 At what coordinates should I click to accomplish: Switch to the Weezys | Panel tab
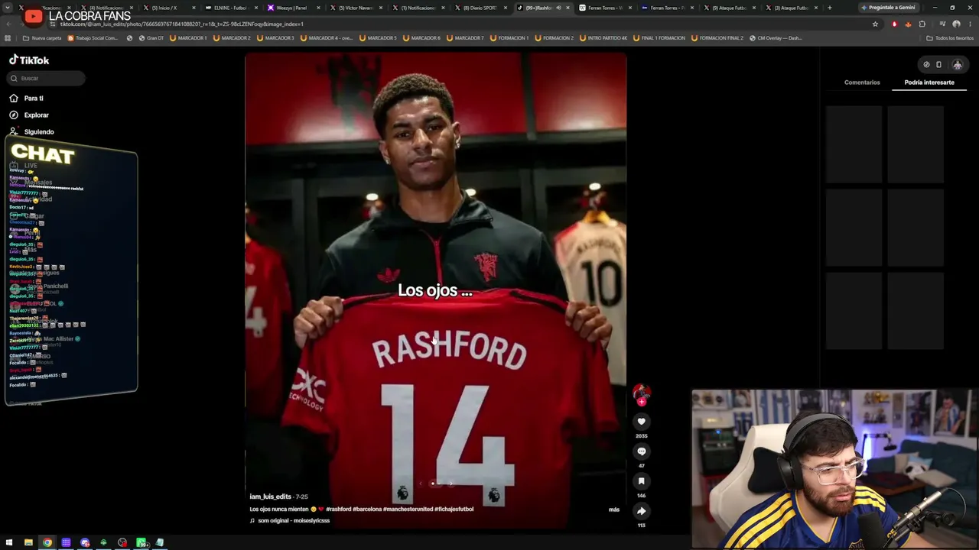point(293,8)
